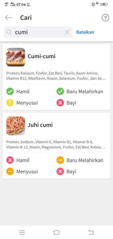Clear the search text with X icon
The image size is (113, 239).
(67, 32)
